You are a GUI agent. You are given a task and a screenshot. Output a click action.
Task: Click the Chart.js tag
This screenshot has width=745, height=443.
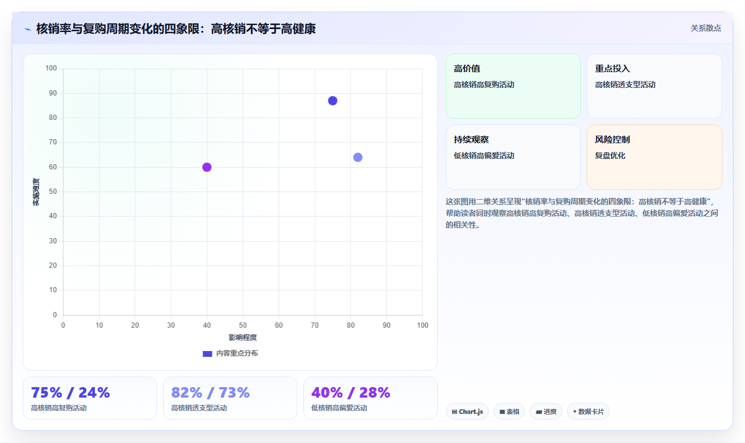467,412
